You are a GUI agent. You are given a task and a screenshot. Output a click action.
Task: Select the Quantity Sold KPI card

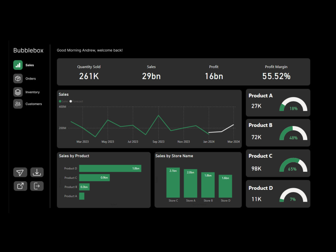point(89,72)
